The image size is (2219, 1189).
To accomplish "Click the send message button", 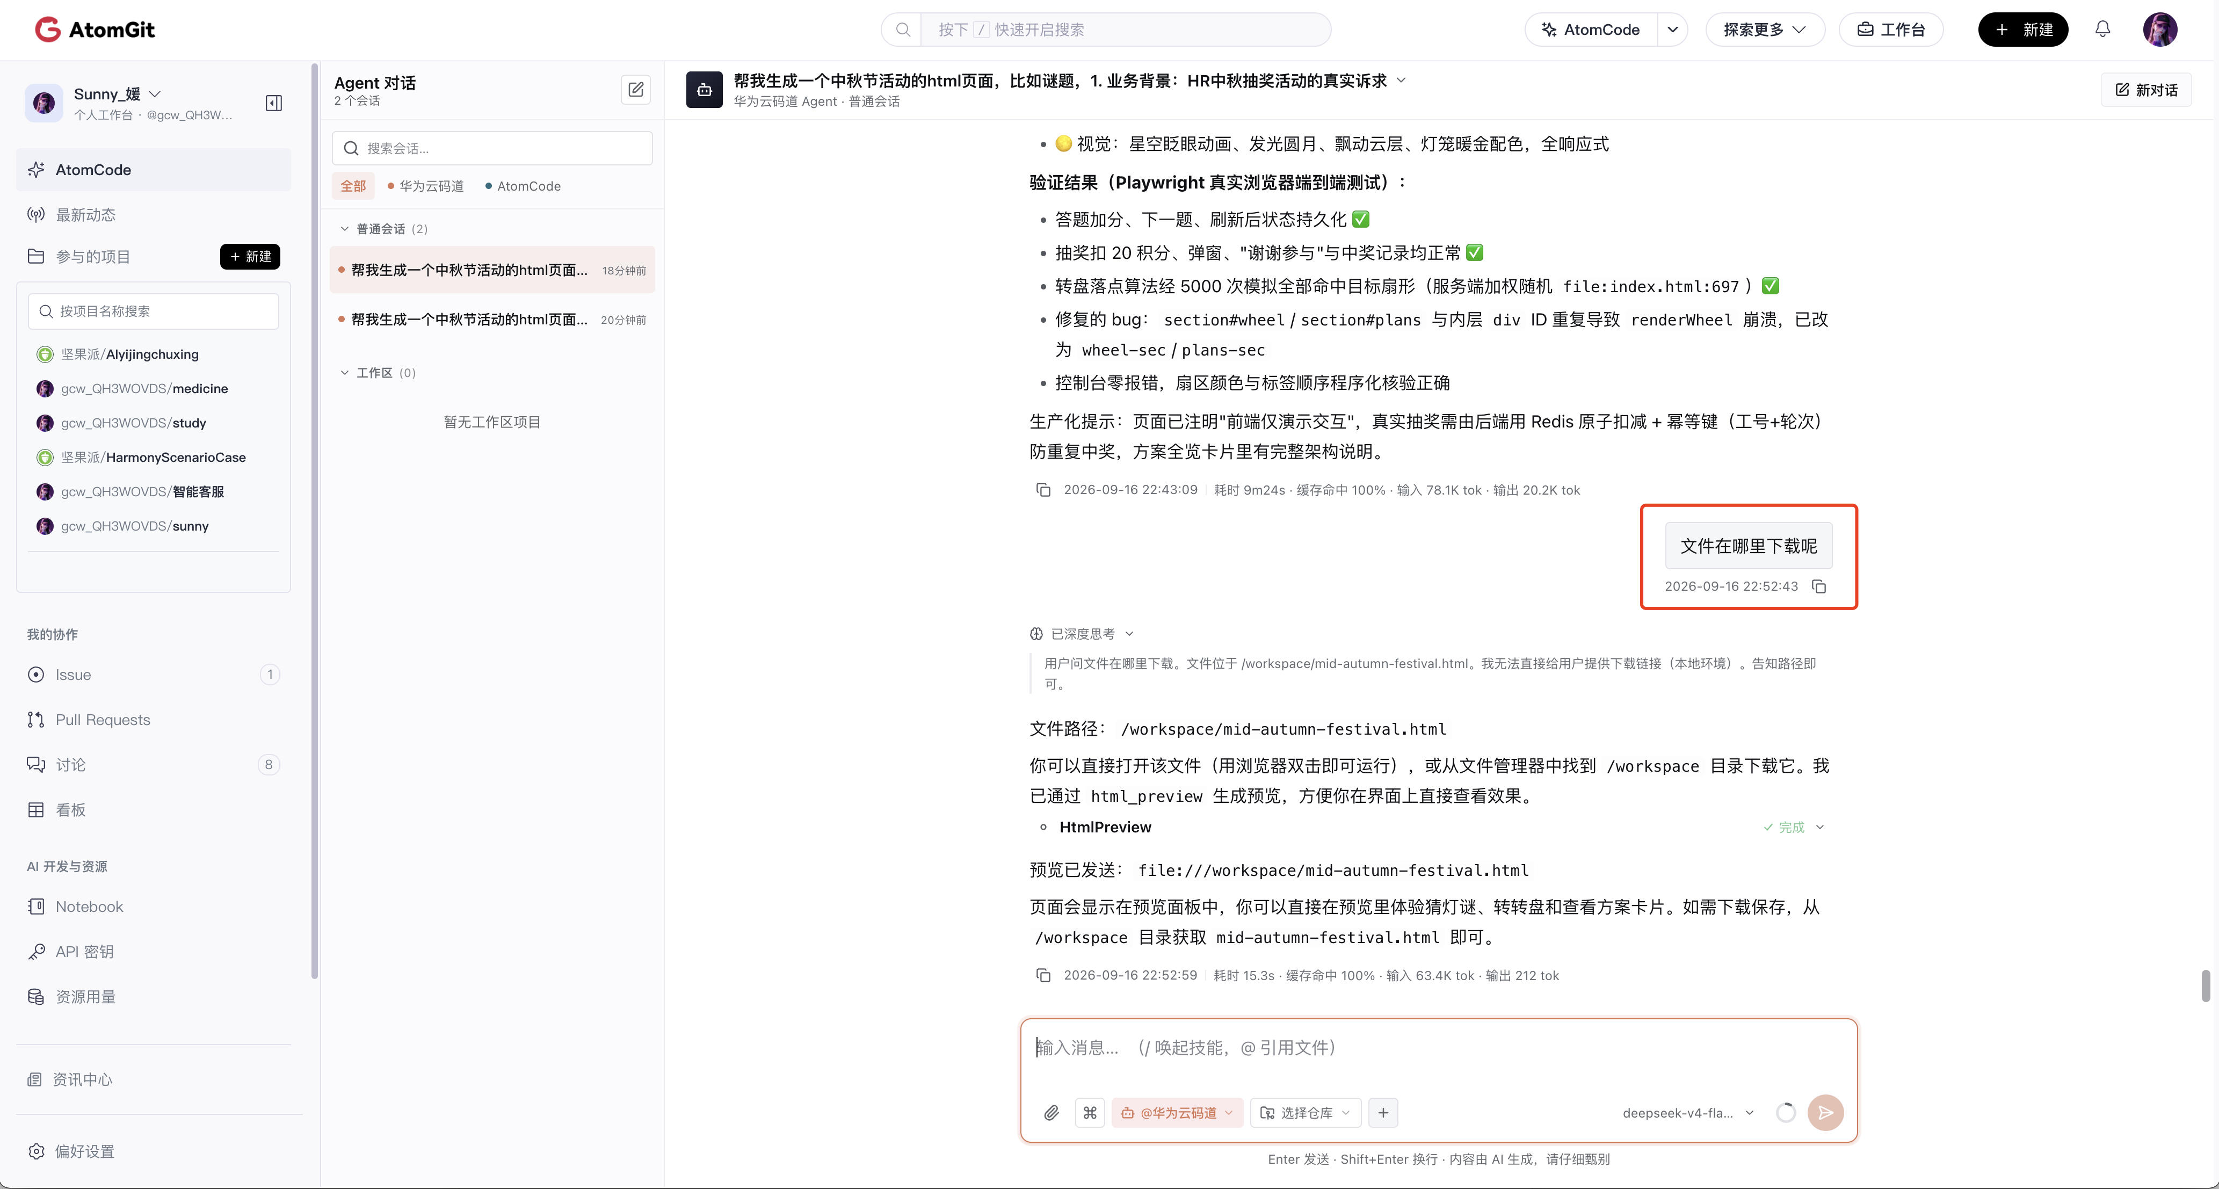I will coord(1825,1112).
